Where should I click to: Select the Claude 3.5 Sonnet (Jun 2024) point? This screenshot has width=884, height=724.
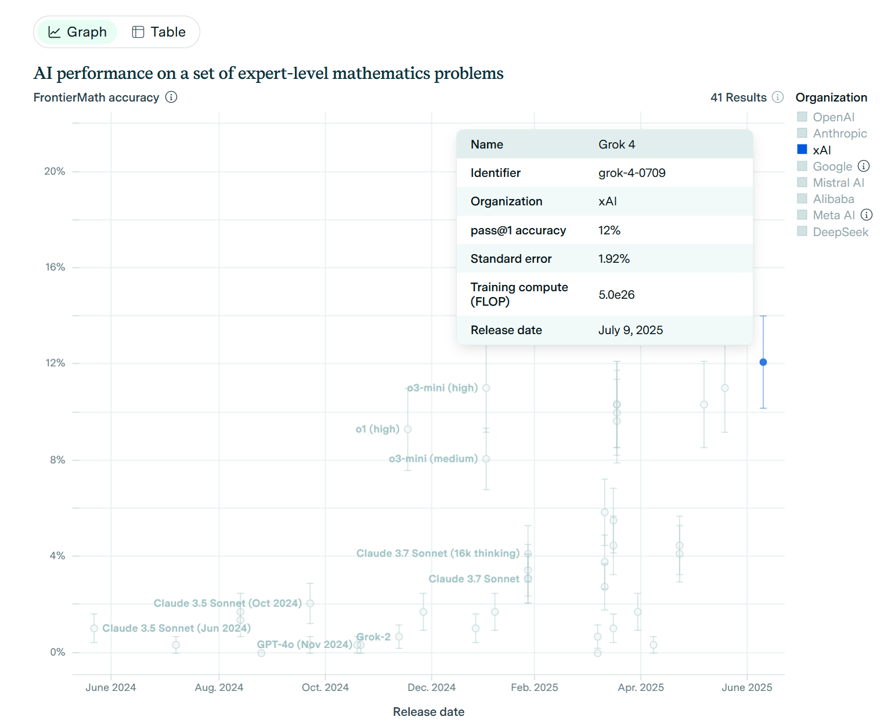pyautogui.click(x=94, y=628)
